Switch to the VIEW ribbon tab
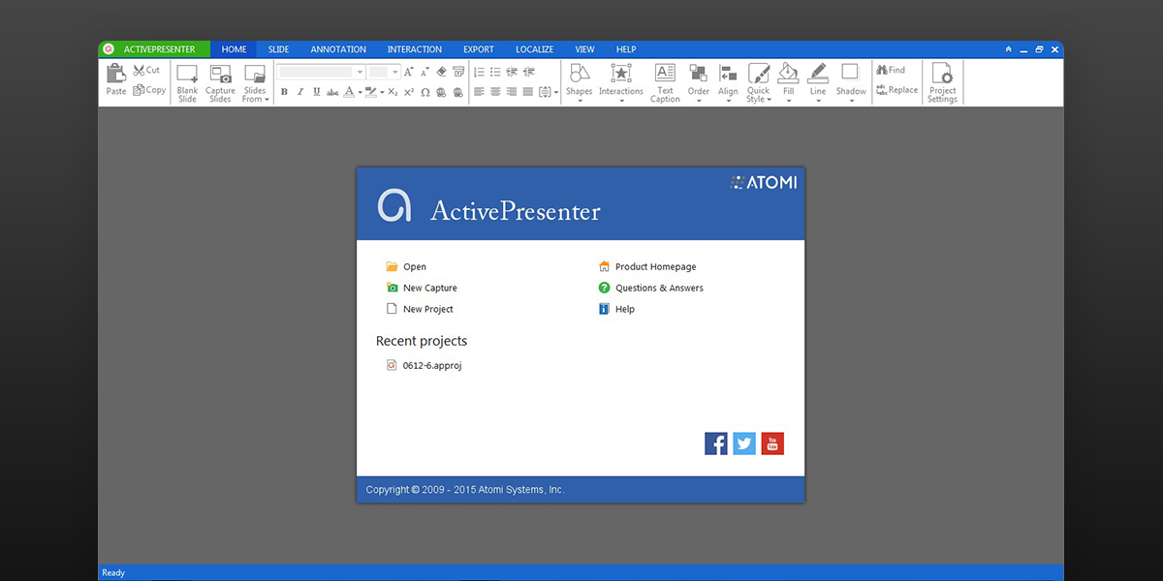 [x=585, y=49]
